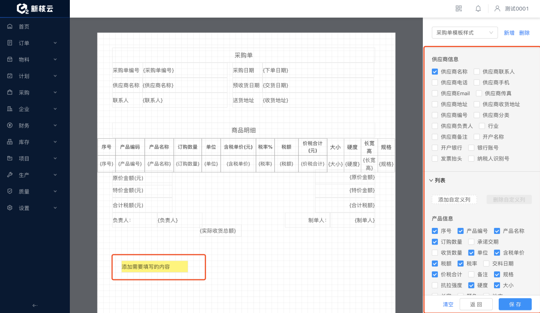Open 项目 menu item
The image size is (540, 313).
[x=35, y=158]
